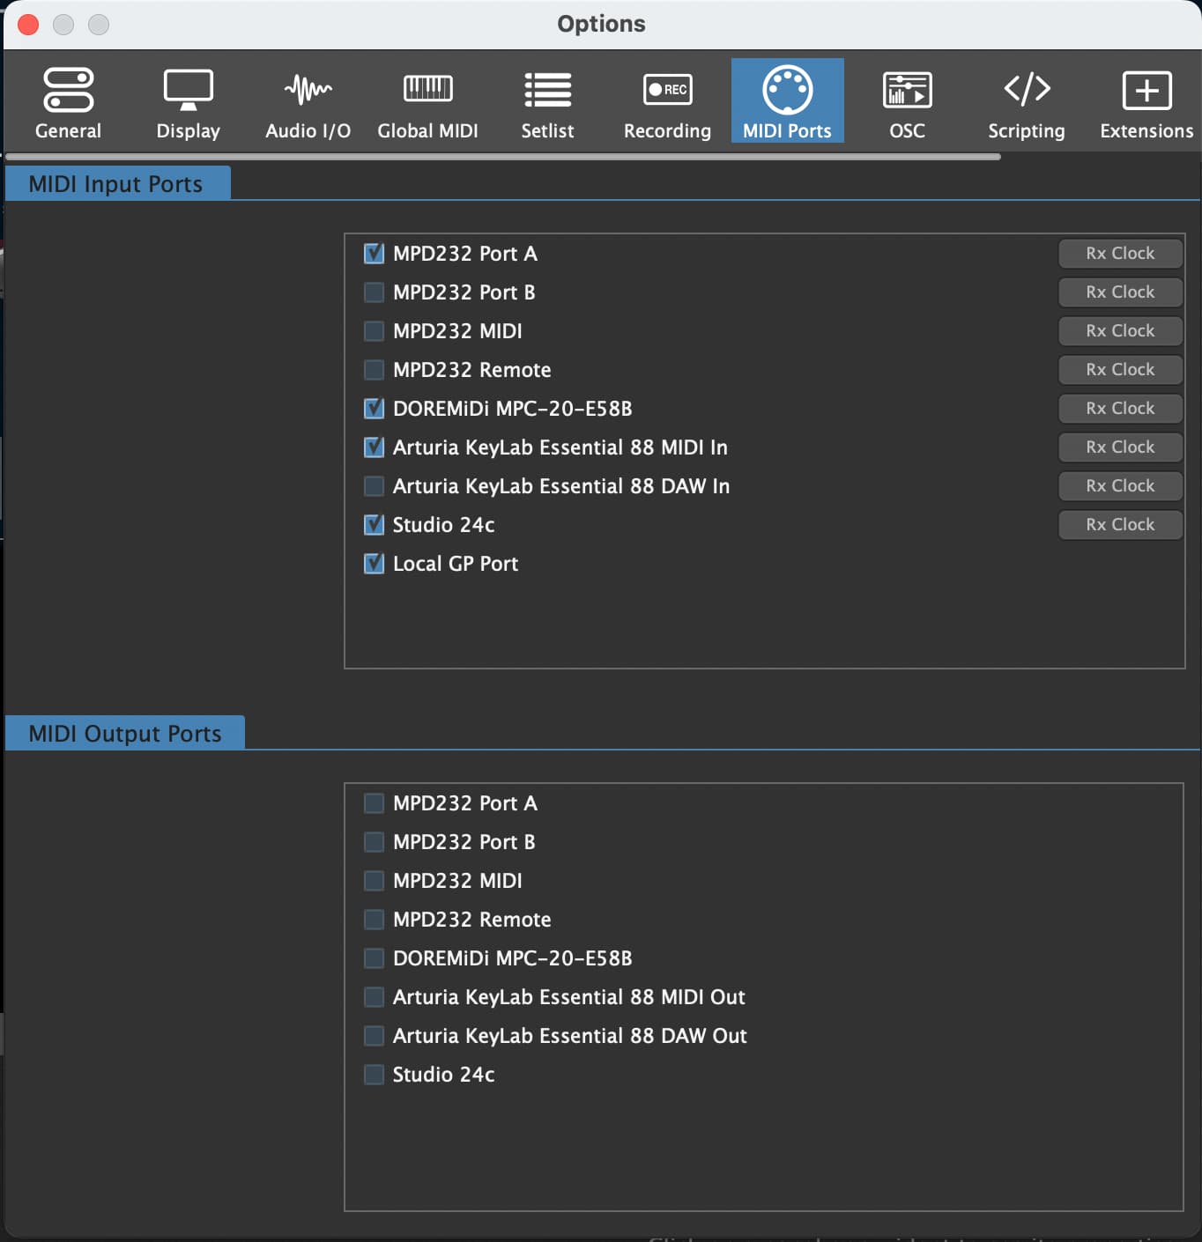
Task: Click the horizontal scrollbar under the toolbar
Action: [x=503, y=157]
